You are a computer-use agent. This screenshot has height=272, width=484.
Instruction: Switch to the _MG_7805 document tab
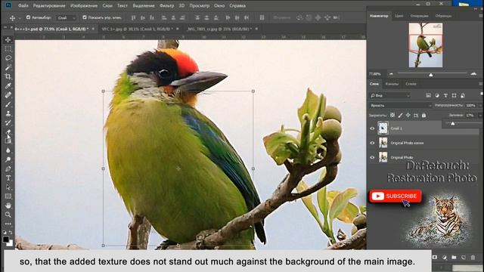219,29
